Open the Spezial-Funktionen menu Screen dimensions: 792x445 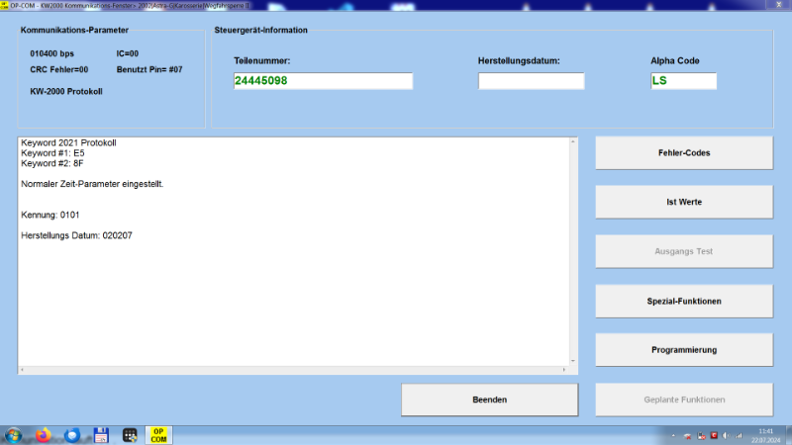click(x=684, y=302)
